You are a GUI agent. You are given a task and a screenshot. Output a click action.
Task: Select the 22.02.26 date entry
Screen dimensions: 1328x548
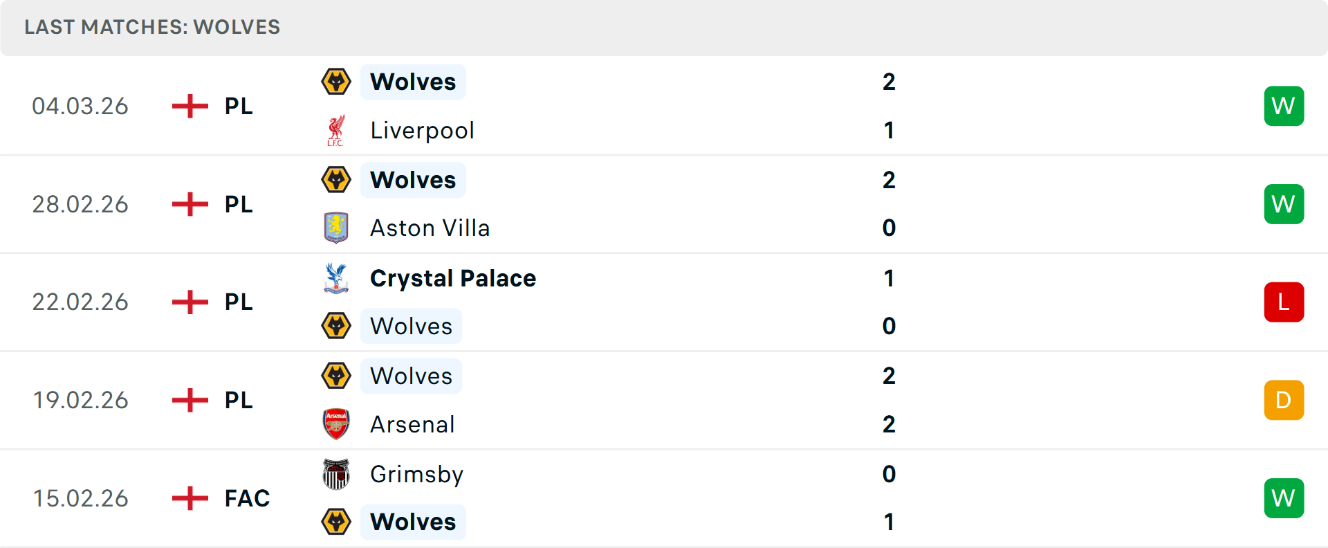(x=80, y=302)
